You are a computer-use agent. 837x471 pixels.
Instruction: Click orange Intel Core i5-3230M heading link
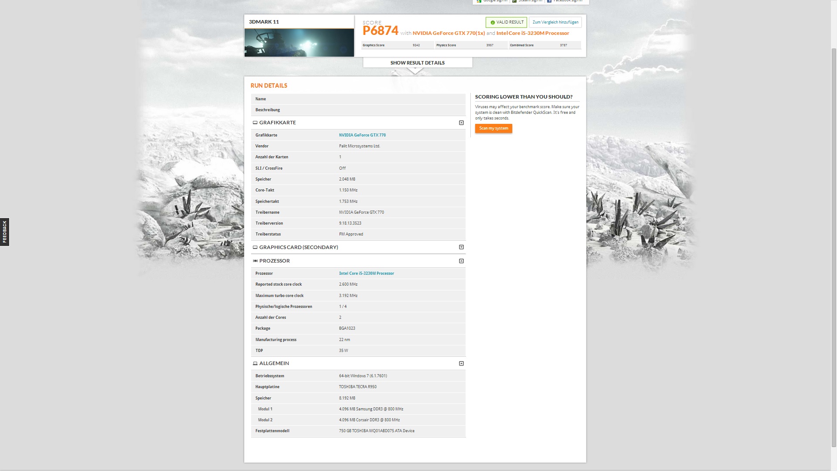[532, 33]
